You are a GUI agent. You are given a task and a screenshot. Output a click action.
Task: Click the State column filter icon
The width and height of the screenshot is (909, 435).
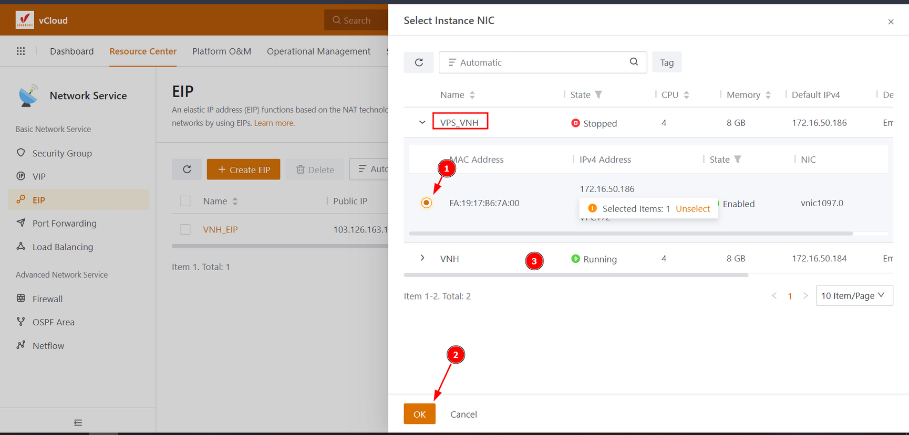598,94
